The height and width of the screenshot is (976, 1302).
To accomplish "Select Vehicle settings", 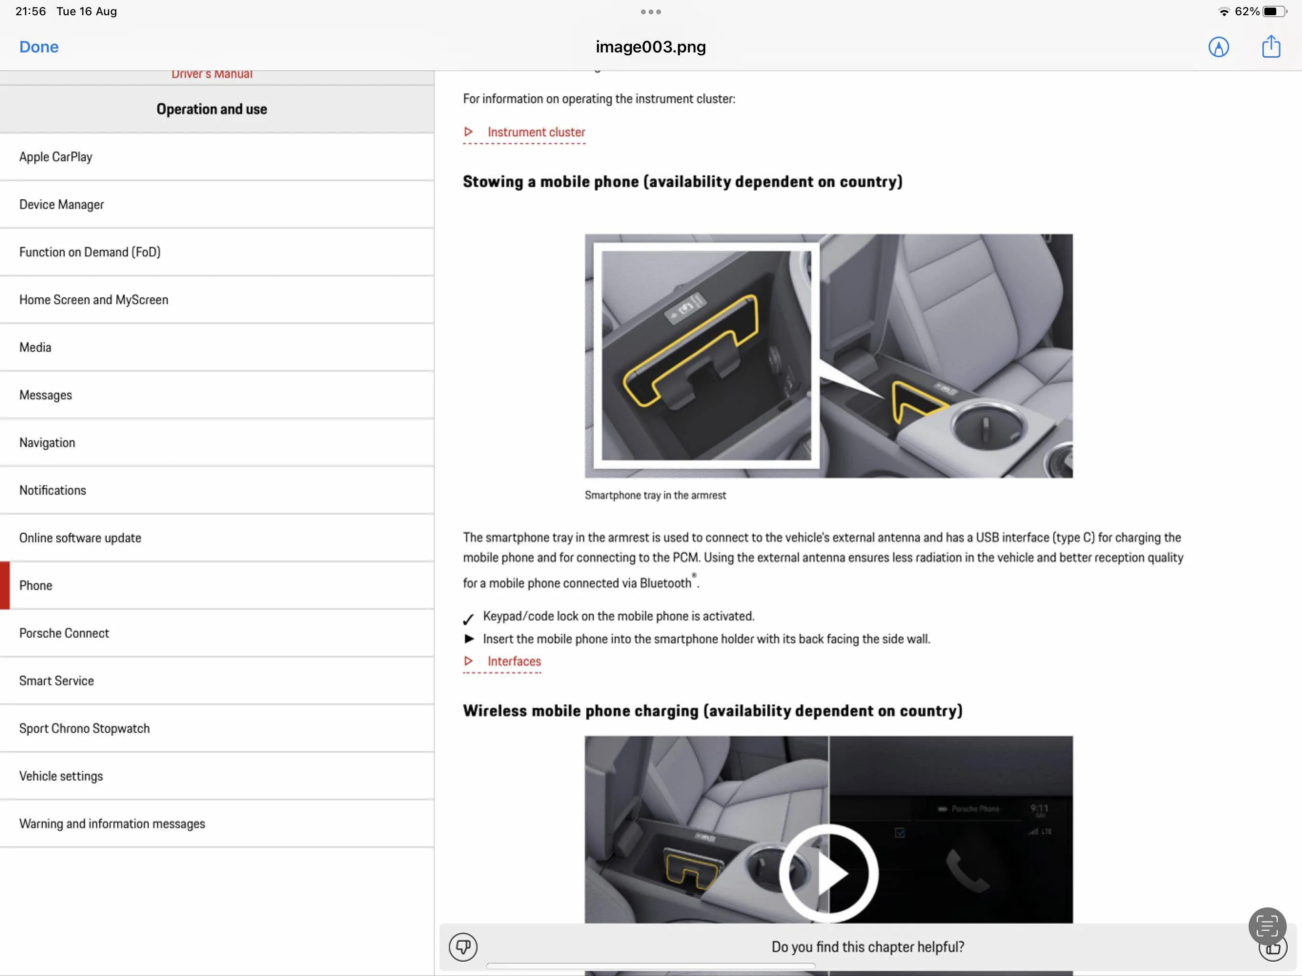I will pyautogui.click(x=217, y=777).
